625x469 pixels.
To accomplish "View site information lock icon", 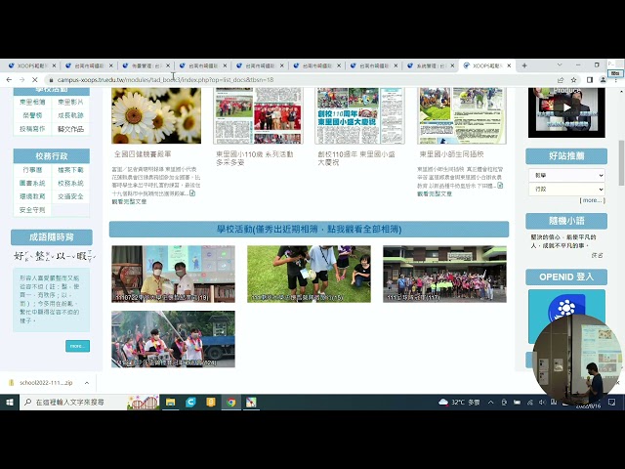I will [51, 80].
